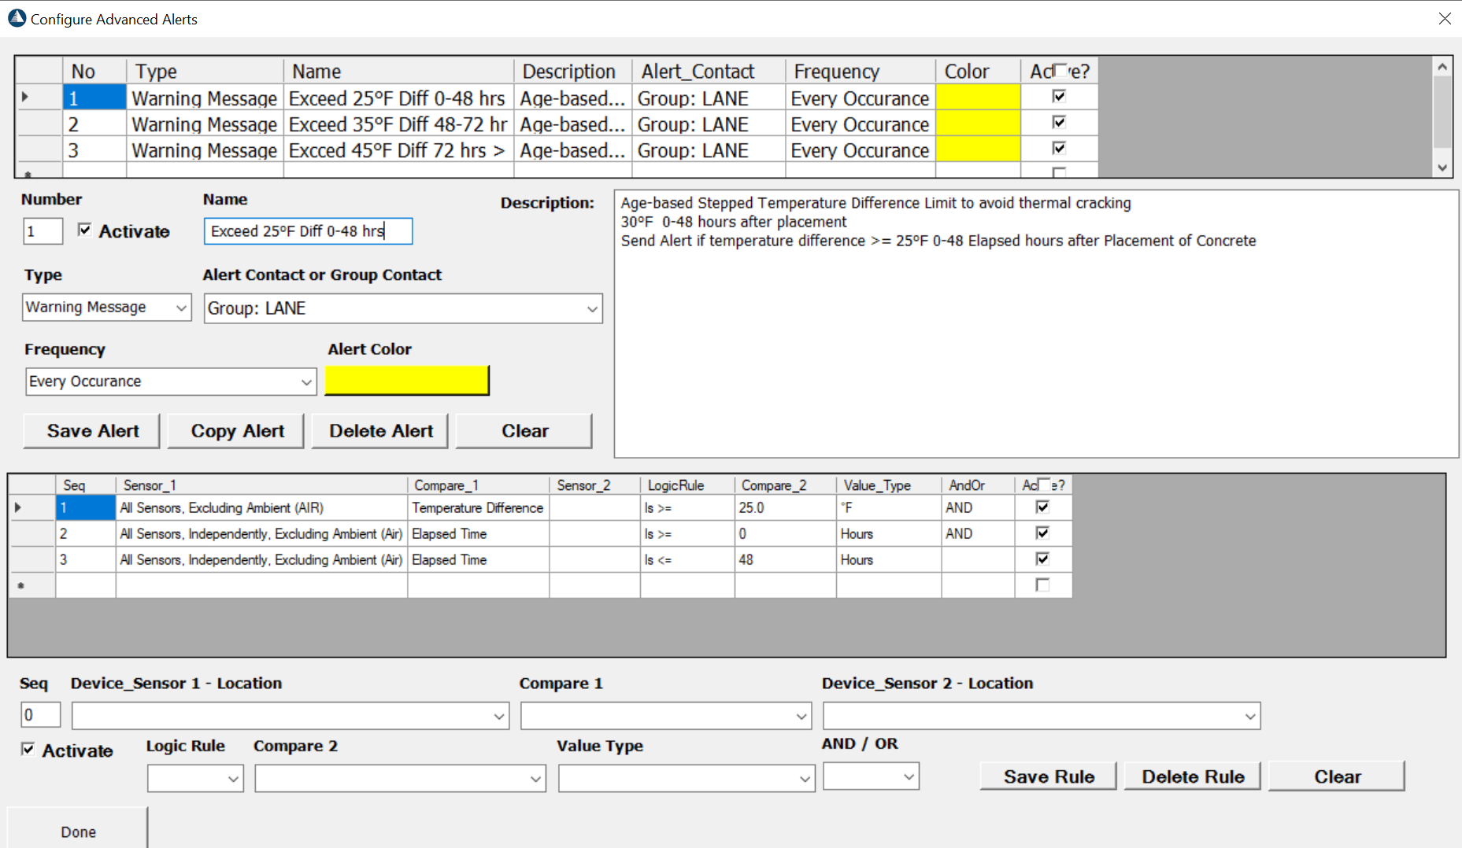Click the yellow Alert Color swatch
The height and width of the screenshot is (848, 1462).
point(407,380)
